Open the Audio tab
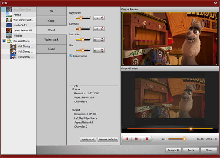This screenshot has width=220, height=158. 51,49
